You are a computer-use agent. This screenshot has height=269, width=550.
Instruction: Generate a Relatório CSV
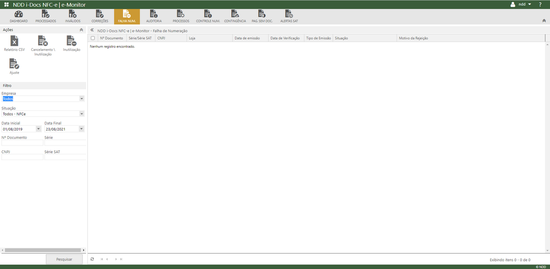[x=14, y=43]
